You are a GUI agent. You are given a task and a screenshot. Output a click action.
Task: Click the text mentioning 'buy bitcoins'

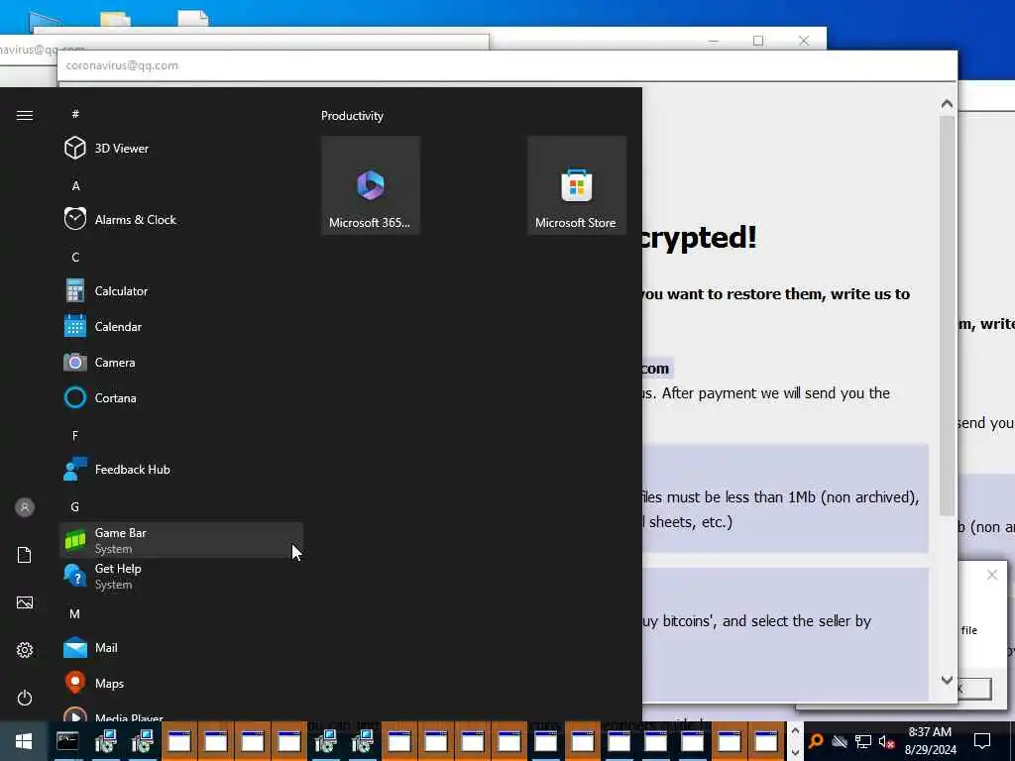(x=679, y=621)
